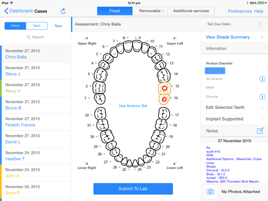Viewport: 268px width, 201px height.
Task: Select lower tooth 31
Action: click(103, 125)
